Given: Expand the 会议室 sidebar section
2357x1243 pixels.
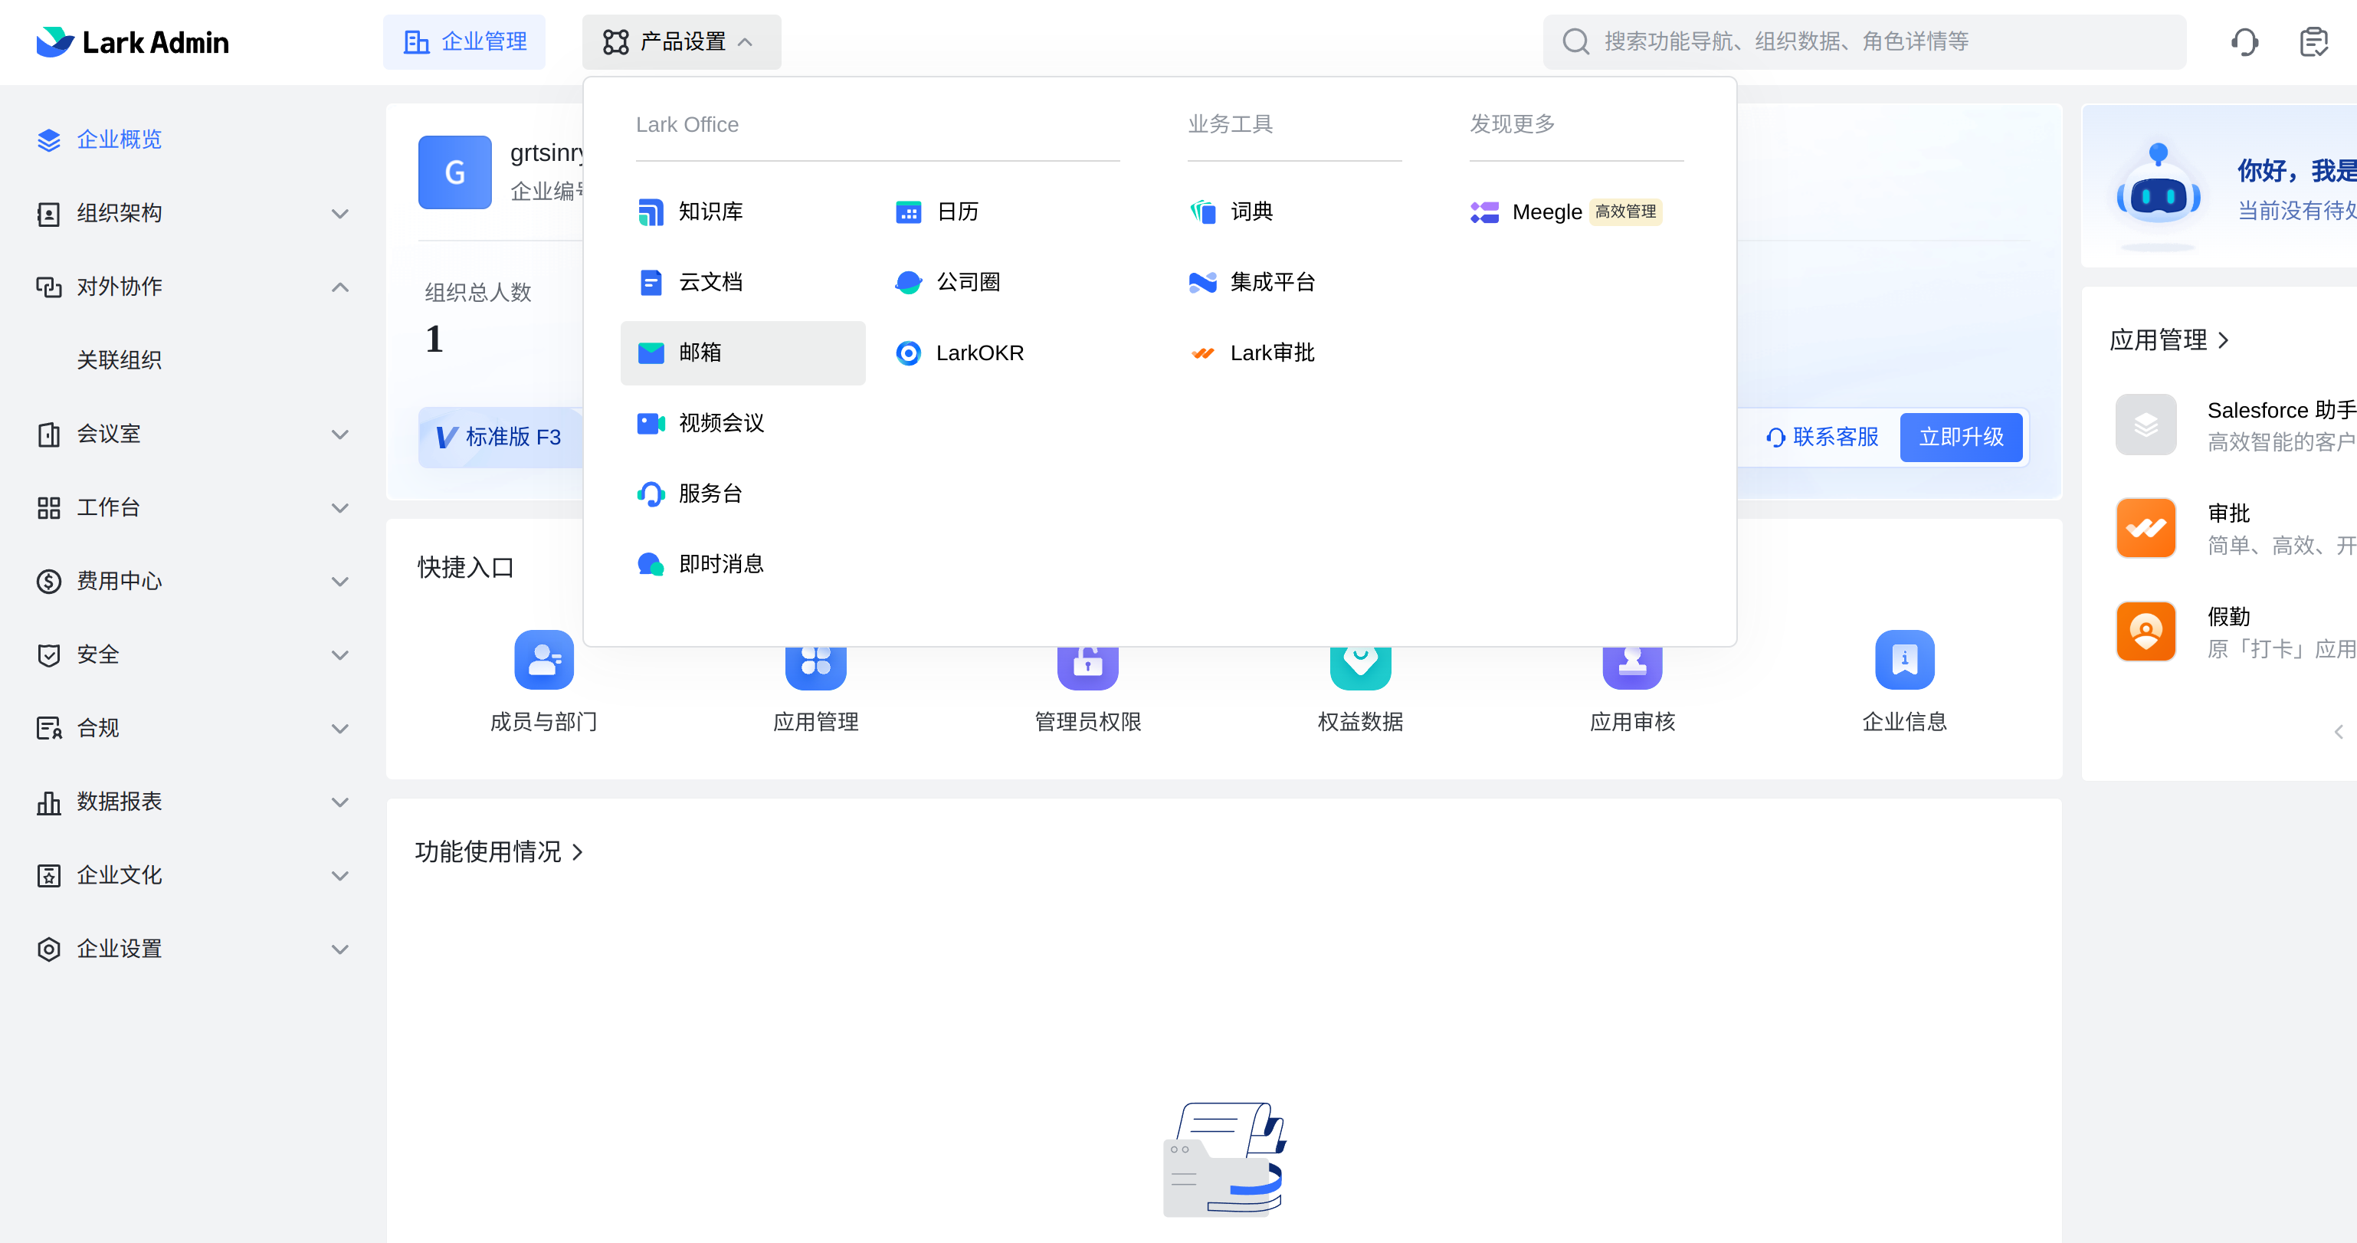Looking at the screenshot, I should (340, 435).
